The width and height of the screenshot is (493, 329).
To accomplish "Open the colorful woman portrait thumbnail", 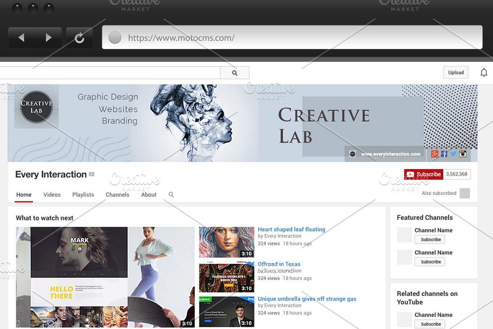I will [x=227, y=242].
